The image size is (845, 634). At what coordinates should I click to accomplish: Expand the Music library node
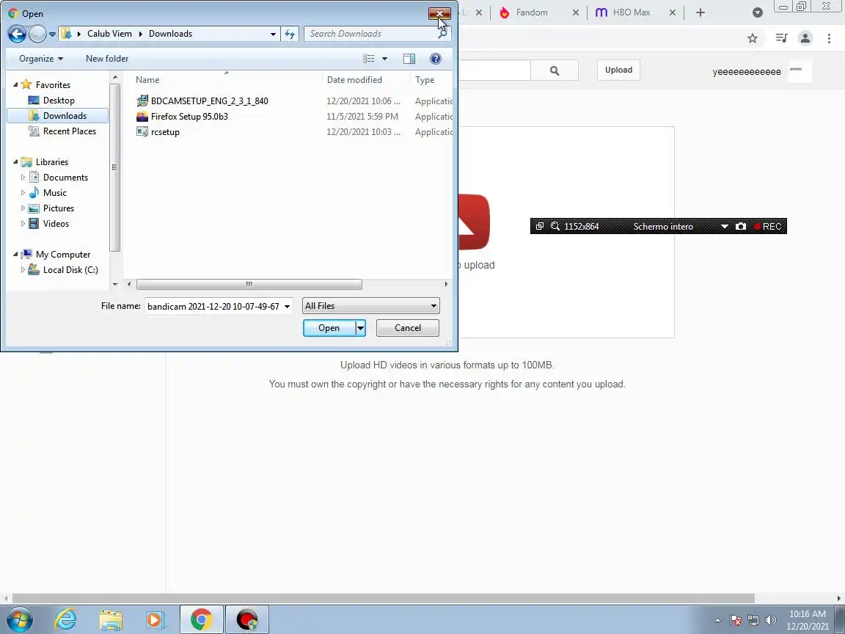23,192
